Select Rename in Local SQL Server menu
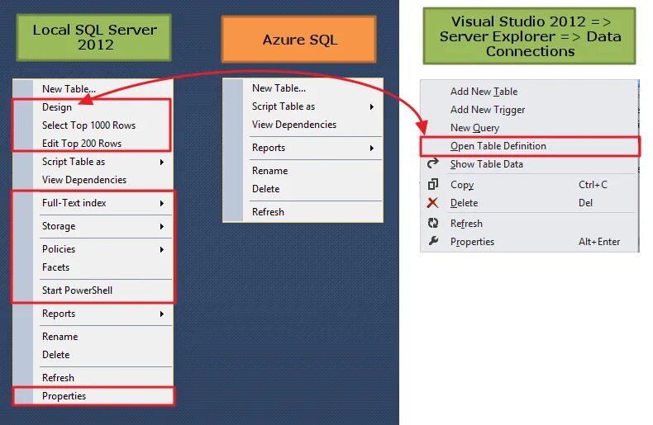Screen dimensions: 653x425 click(x=60, y=337)
